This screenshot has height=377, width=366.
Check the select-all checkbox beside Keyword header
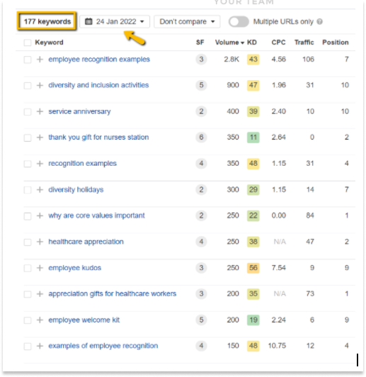[28, 43]
